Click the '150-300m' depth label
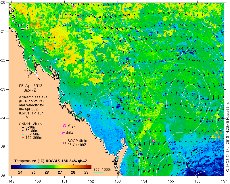230x184 pixels. coord(34,138)
